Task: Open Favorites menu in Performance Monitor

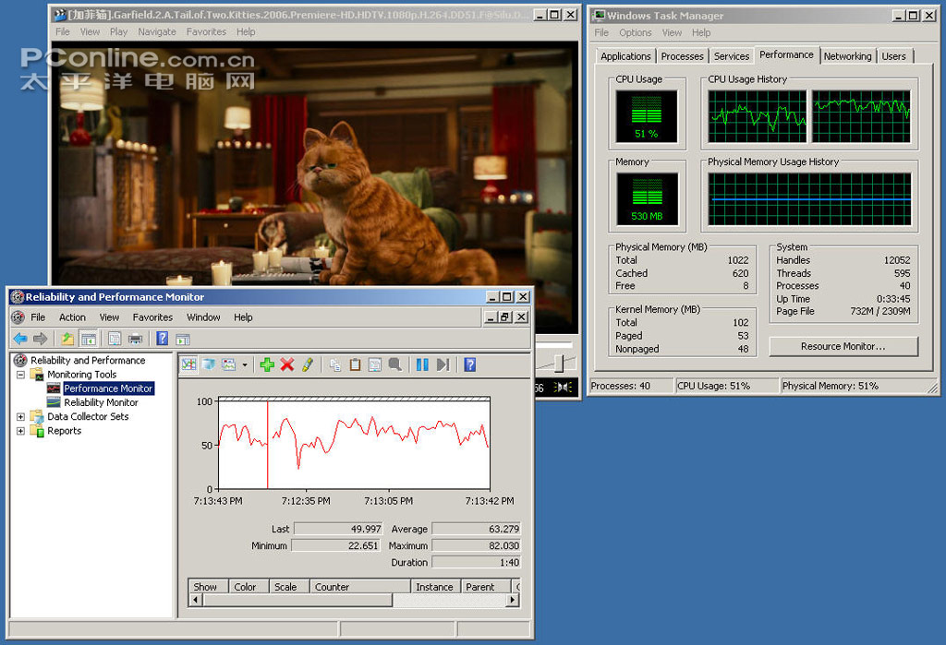Action: pos(152,317)
